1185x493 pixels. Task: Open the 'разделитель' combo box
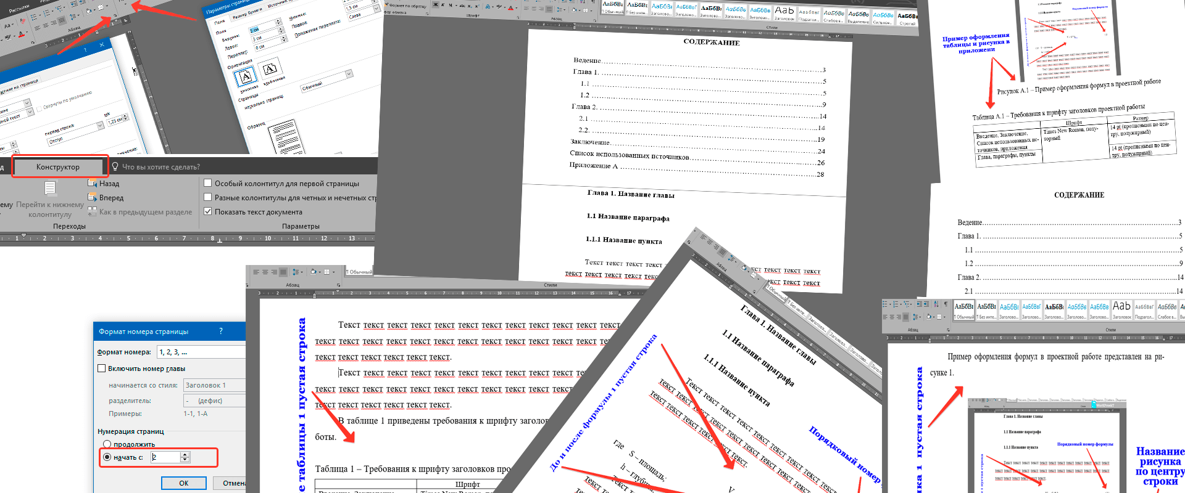click(x=214, y=401)
